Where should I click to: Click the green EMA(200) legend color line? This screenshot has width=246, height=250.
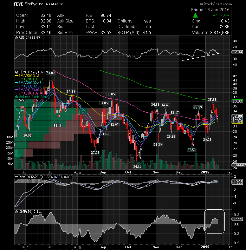pyautogui.click(x=17, y=79)
